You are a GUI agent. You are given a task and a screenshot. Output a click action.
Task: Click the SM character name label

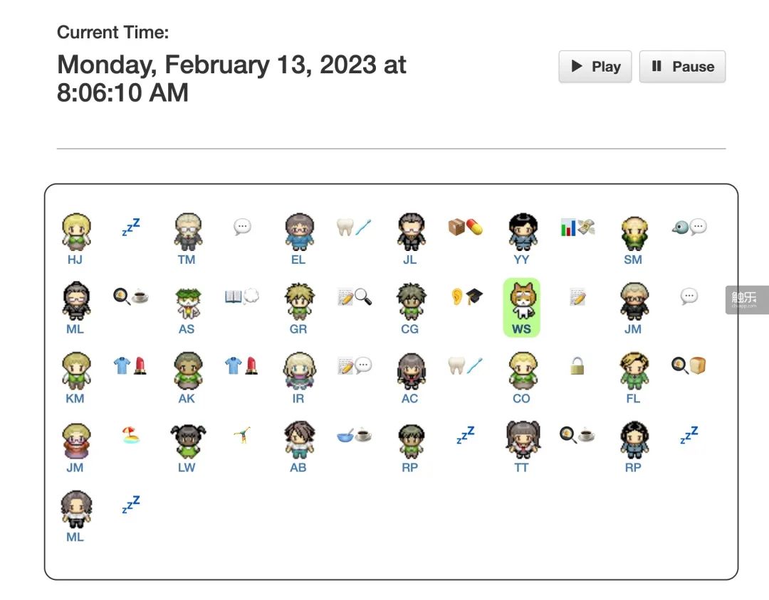[632, 260]
